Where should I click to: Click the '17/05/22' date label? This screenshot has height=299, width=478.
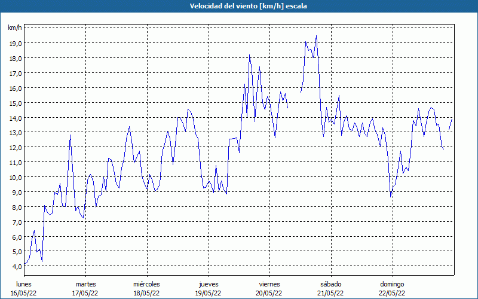[x=85, y=293]
